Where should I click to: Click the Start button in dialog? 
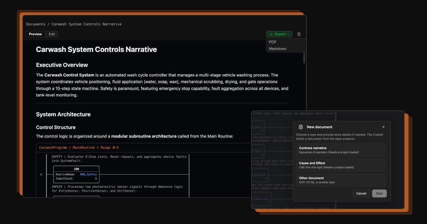click(x=379, y=193)
